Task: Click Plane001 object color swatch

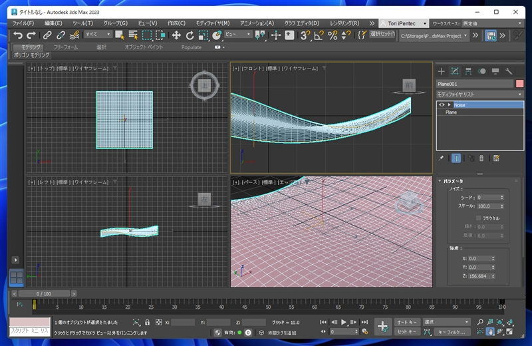Action: pos(519,84)
